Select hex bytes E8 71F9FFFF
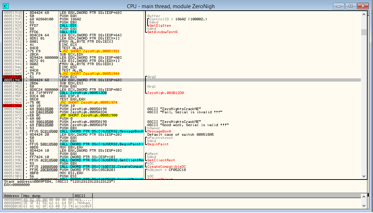The height and width of the screenshot is (213, 373). coord(41,93)
